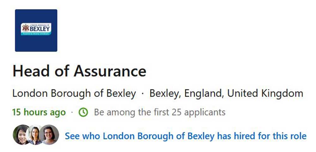316x152 pixels.
Task: Click the '15 hours ago' posting time
Action: [39, 112]
